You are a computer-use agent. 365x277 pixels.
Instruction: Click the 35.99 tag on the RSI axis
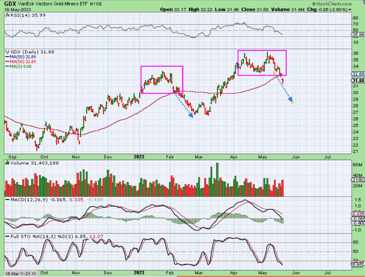(358, 35)
